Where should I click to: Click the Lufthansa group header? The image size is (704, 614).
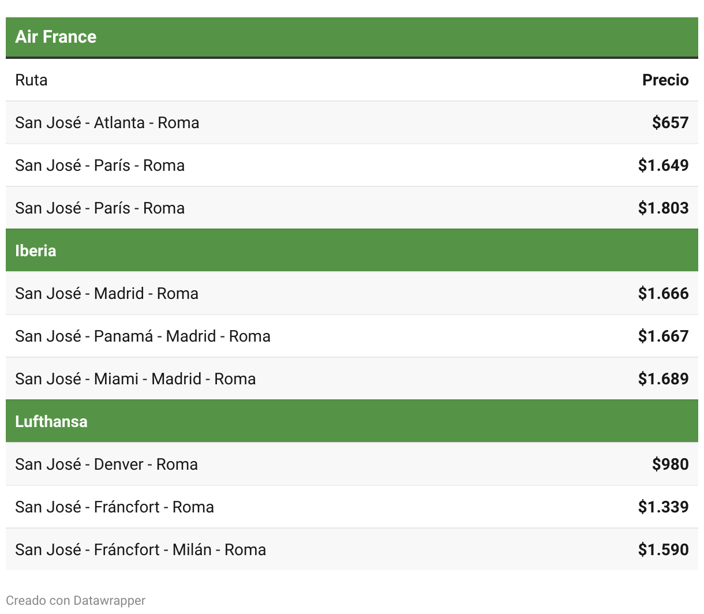51,421
